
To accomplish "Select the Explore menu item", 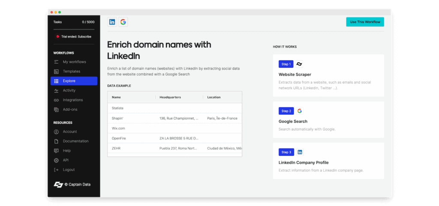I will click(74, 81).
